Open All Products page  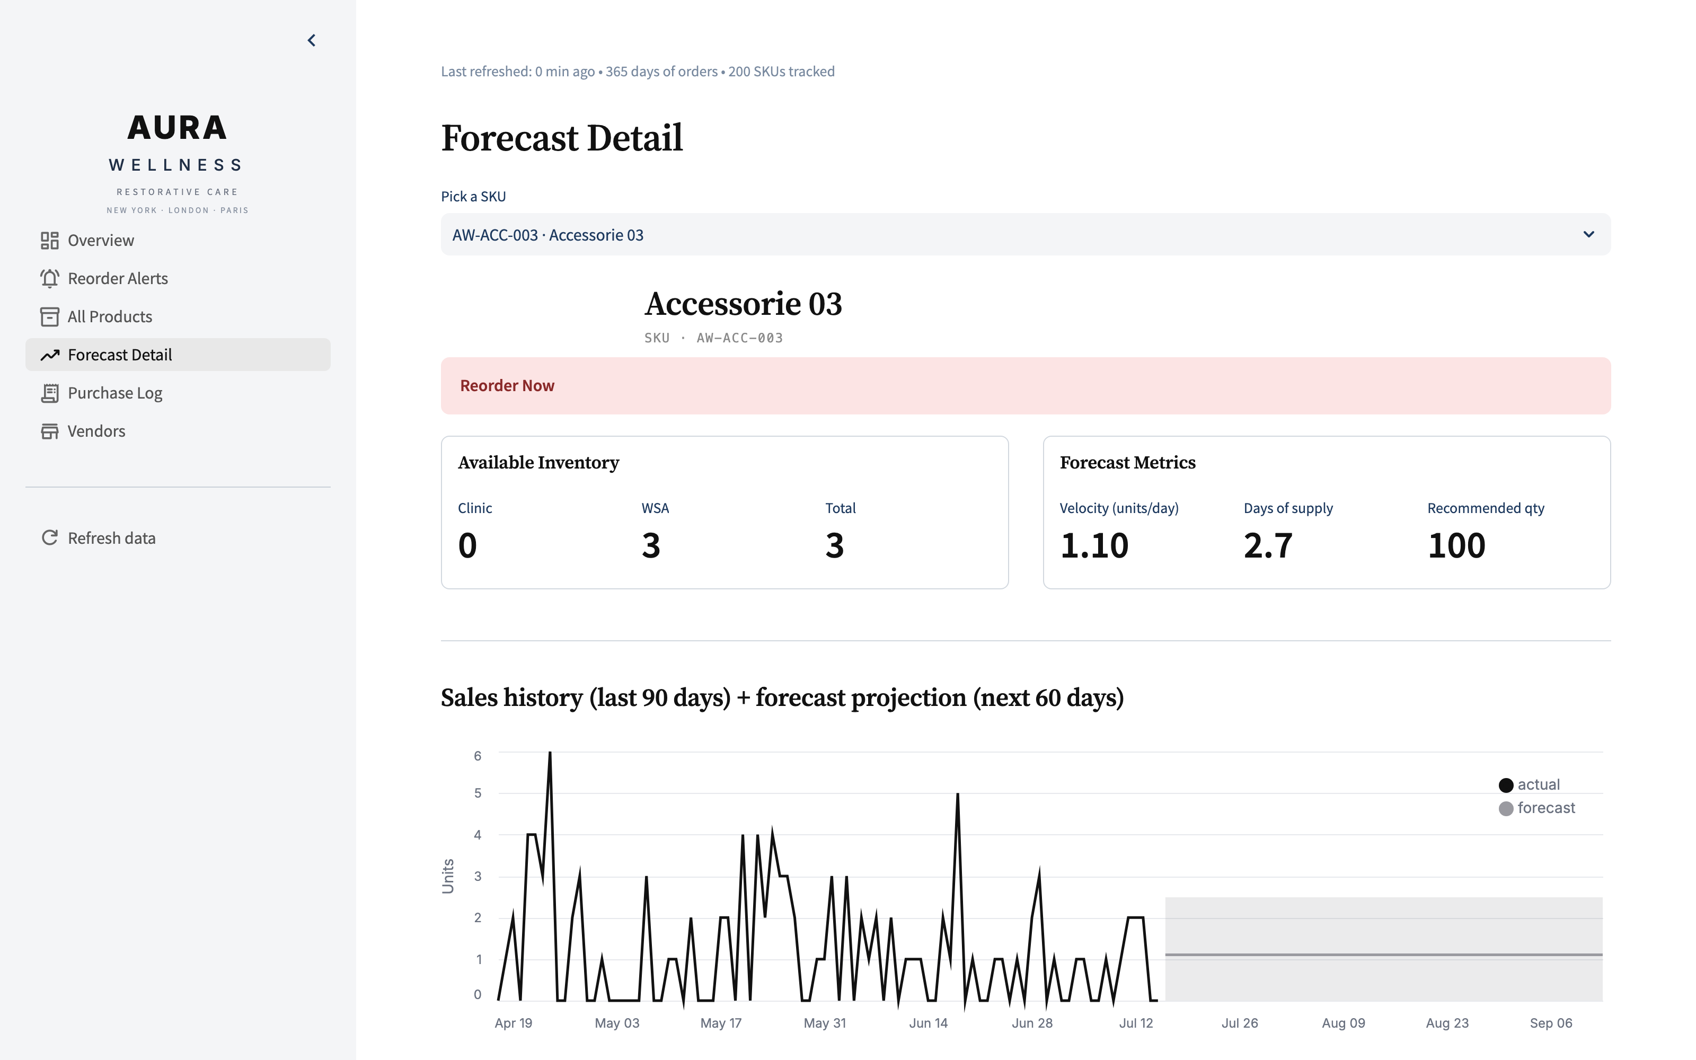178,317
